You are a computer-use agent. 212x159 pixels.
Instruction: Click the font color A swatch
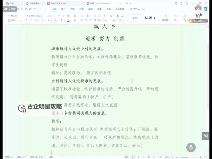[68, 20]
